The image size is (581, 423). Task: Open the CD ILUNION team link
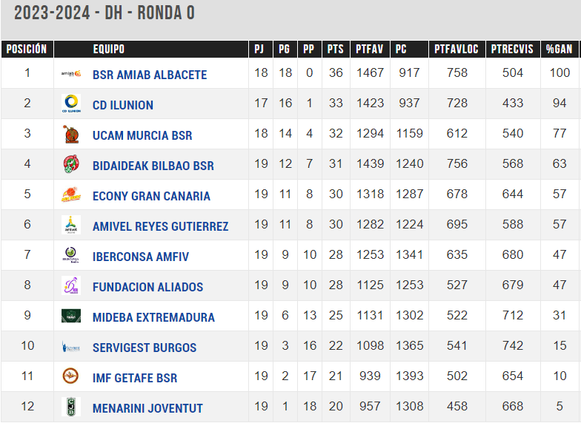click(x=123, y=105)
